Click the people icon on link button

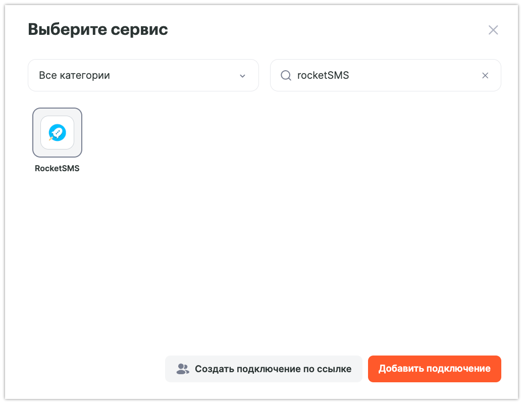(182, 369)
